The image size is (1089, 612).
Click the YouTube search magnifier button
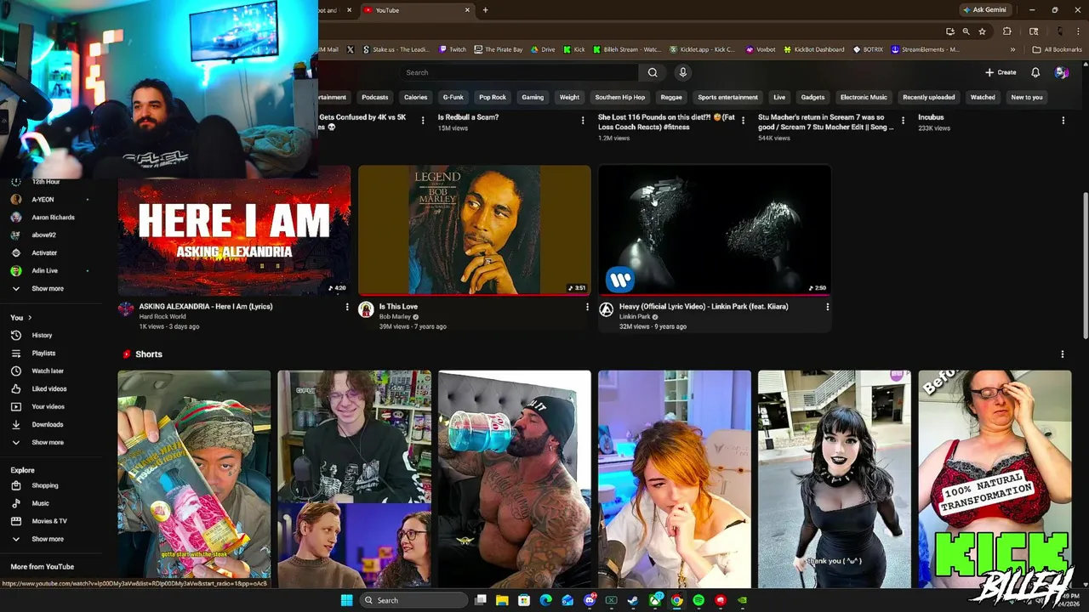pos(653,72)
